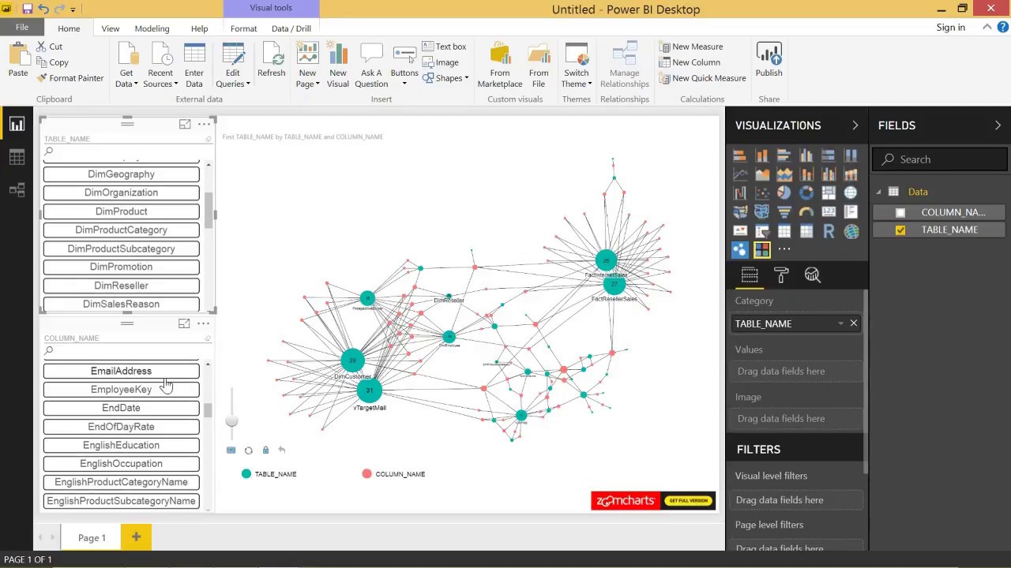This screenshot has width=1011, height=568.
Task: Click New Column
Action: coord(690,62)
